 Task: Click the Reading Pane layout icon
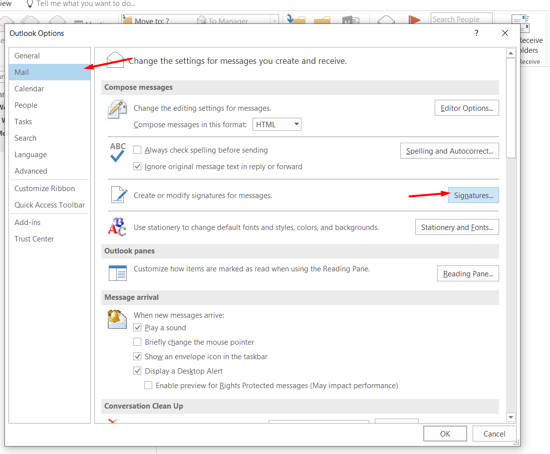pos(117,273)
